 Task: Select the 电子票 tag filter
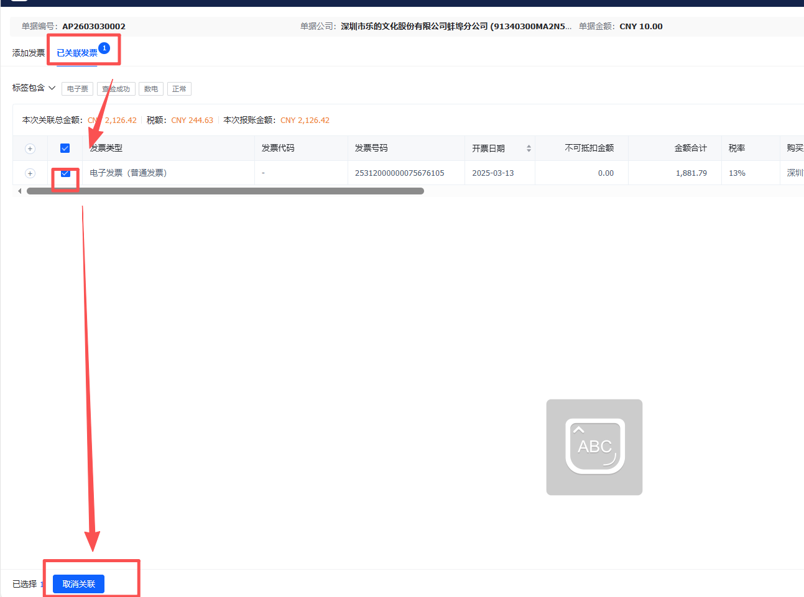point(78,89)
